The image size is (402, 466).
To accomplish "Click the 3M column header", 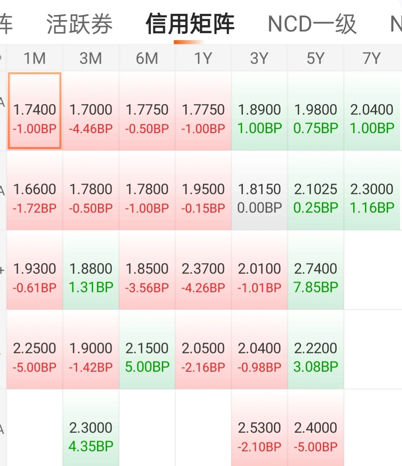I will coord(91,58).
